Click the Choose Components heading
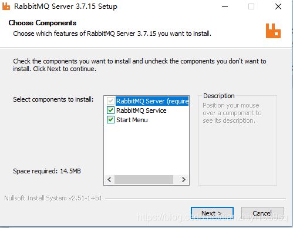The width and height of the screenshot is (293, 228). pos(42,23)
